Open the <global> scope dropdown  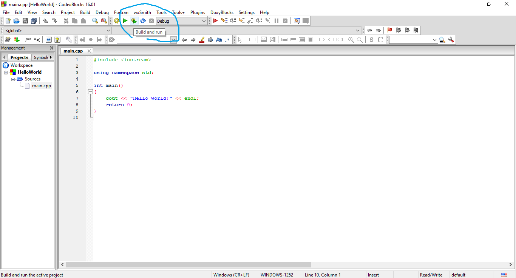[58, 30]
